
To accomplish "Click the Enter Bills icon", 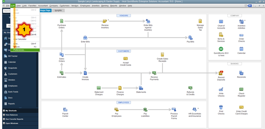I will tap(85, 38).
